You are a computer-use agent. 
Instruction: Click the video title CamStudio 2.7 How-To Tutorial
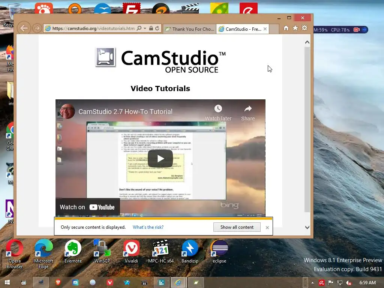pos(125,112)
